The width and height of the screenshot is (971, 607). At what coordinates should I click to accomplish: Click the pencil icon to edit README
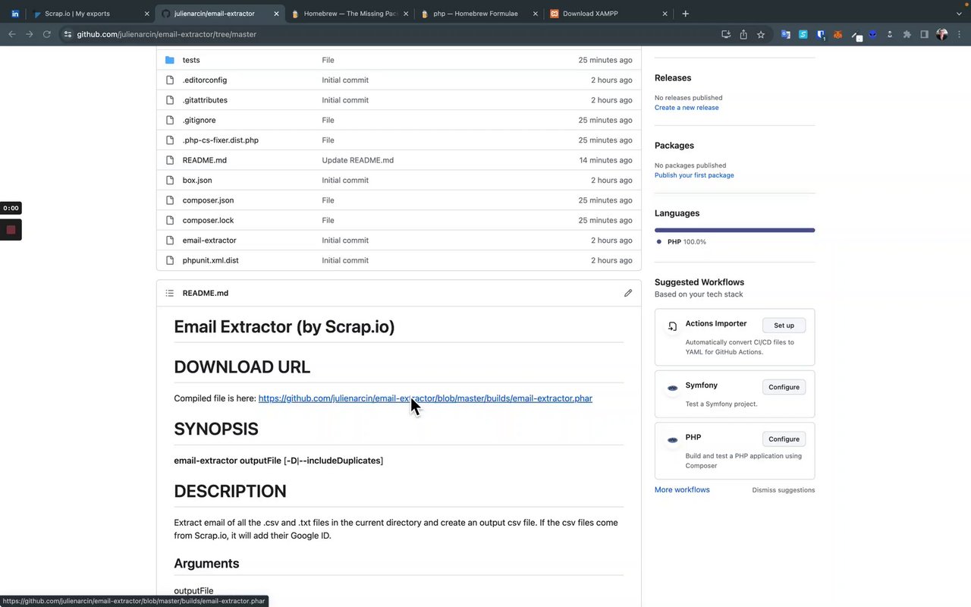[628, 293]
